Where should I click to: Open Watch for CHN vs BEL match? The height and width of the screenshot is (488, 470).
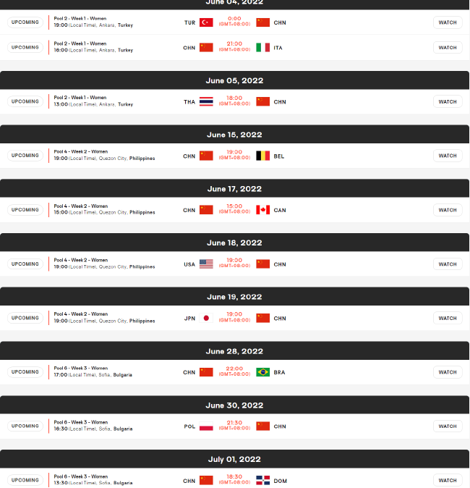click(x=448, y=156)
